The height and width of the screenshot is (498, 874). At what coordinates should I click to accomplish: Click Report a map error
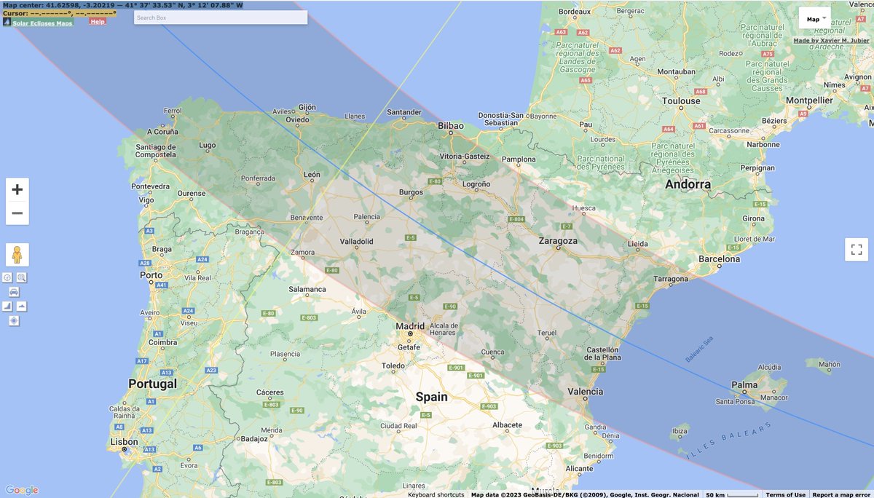(841, 494)
